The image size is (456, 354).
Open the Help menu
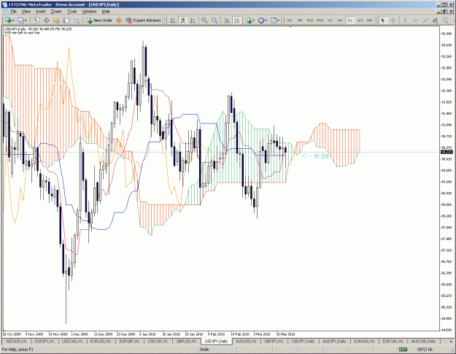pos(106,12)
